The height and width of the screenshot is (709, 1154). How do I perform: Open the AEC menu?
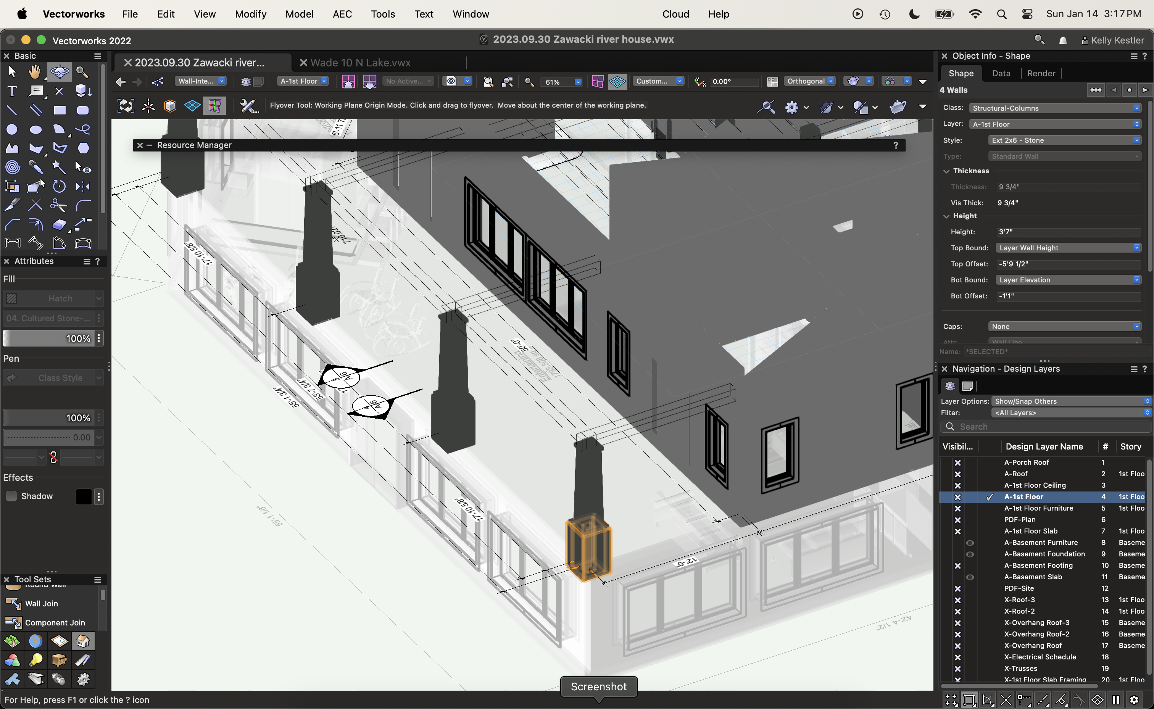tap(342, 14)
